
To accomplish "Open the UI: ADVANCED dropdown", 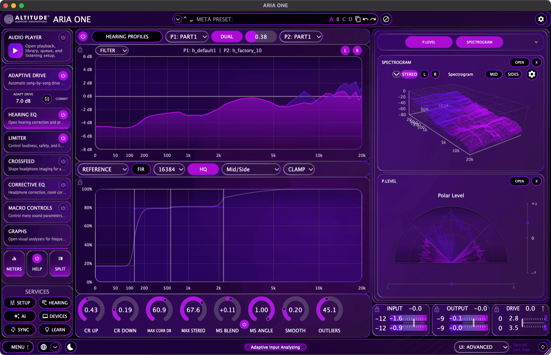I will pos(482,347).
